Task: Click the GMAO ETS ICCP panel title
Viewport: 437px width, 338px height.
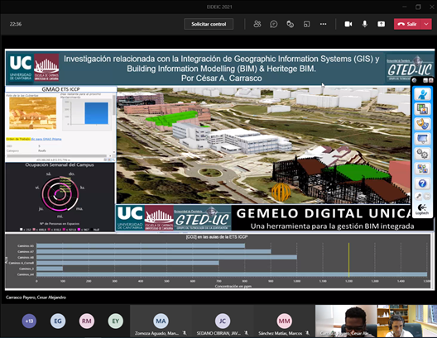Action: (x=60, y=89)
